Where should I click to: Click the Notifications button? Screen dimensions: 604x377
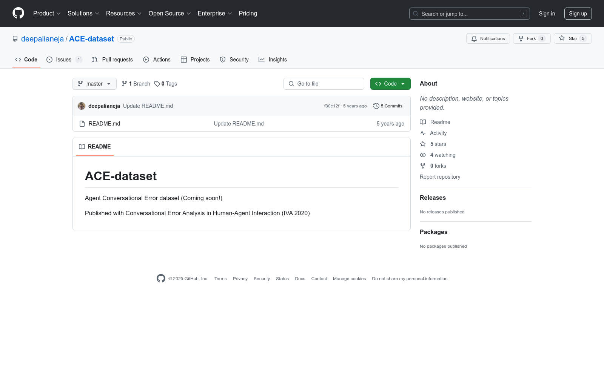[x=488, y=38]
